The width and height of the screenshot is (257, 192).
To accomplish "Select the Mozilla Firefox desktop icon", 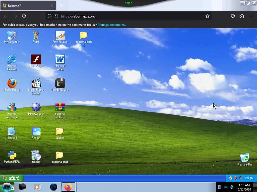I will (12, 85).
